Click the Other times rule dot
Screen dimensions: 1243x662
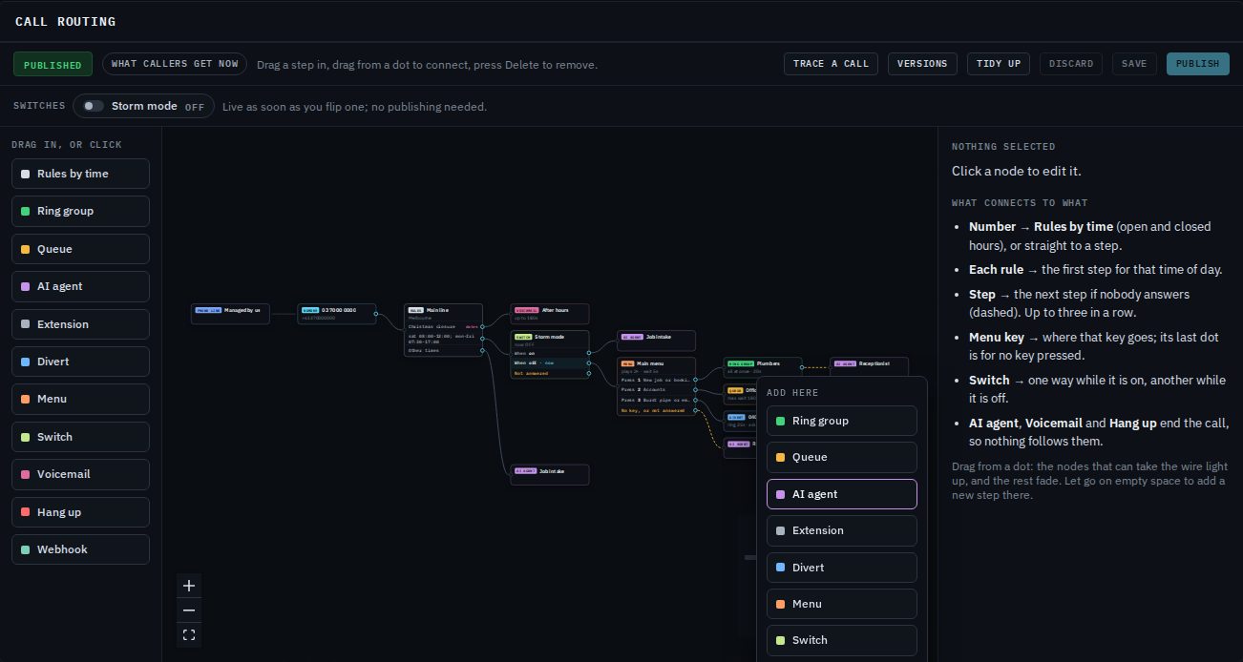[482, 350]
